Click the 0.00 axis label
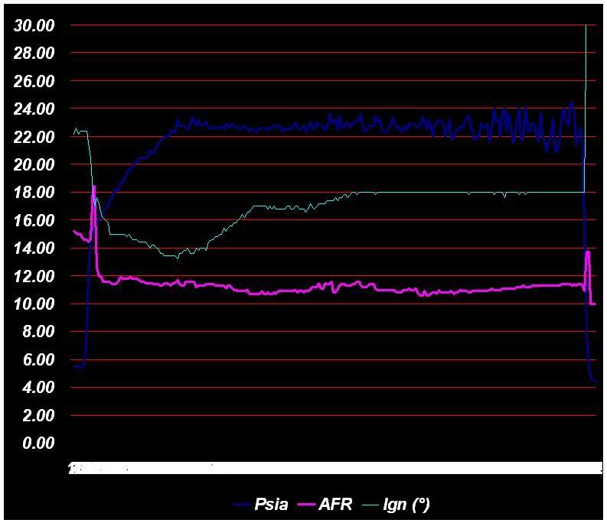Image resolution: width=607 pixels, height=523 pixels. (38, 443)
